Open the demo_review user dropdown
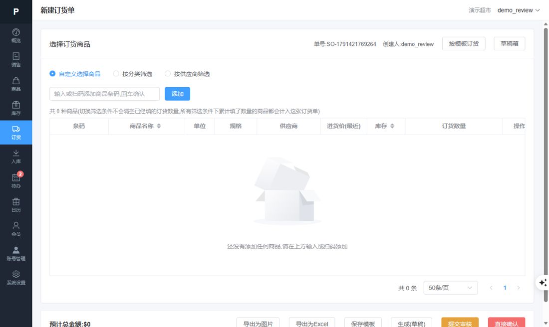 [519, 10]
